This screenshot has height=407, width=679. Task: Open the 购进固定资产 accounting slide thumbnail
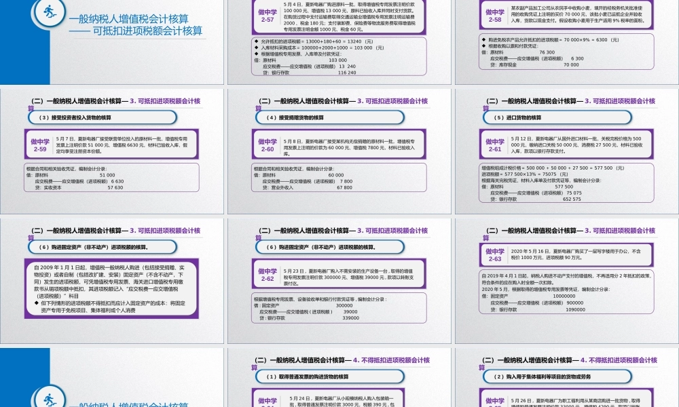click(339, 285)
